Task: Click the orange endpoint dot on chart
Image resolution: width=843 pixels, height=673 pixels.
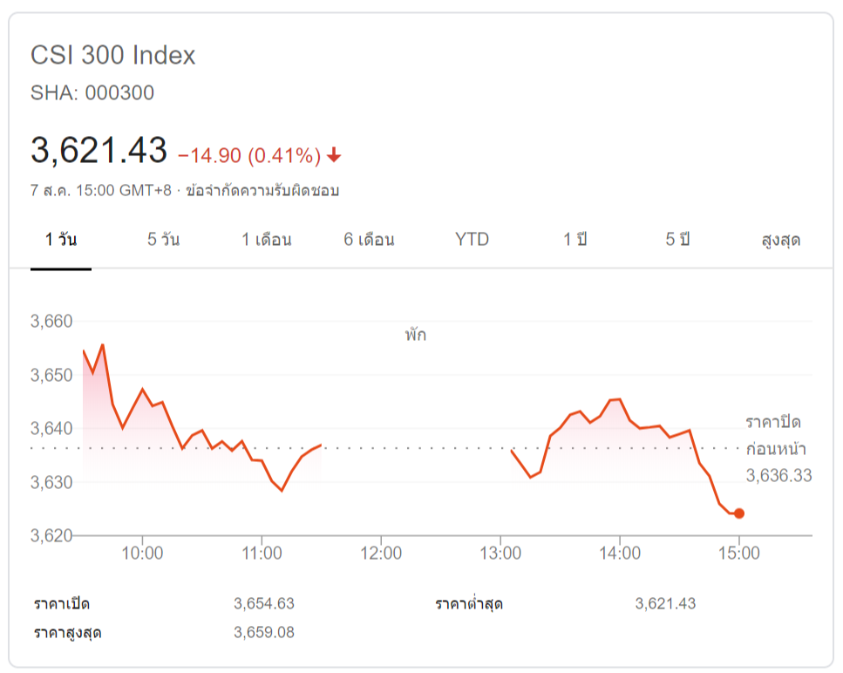Action: point(739,513)
